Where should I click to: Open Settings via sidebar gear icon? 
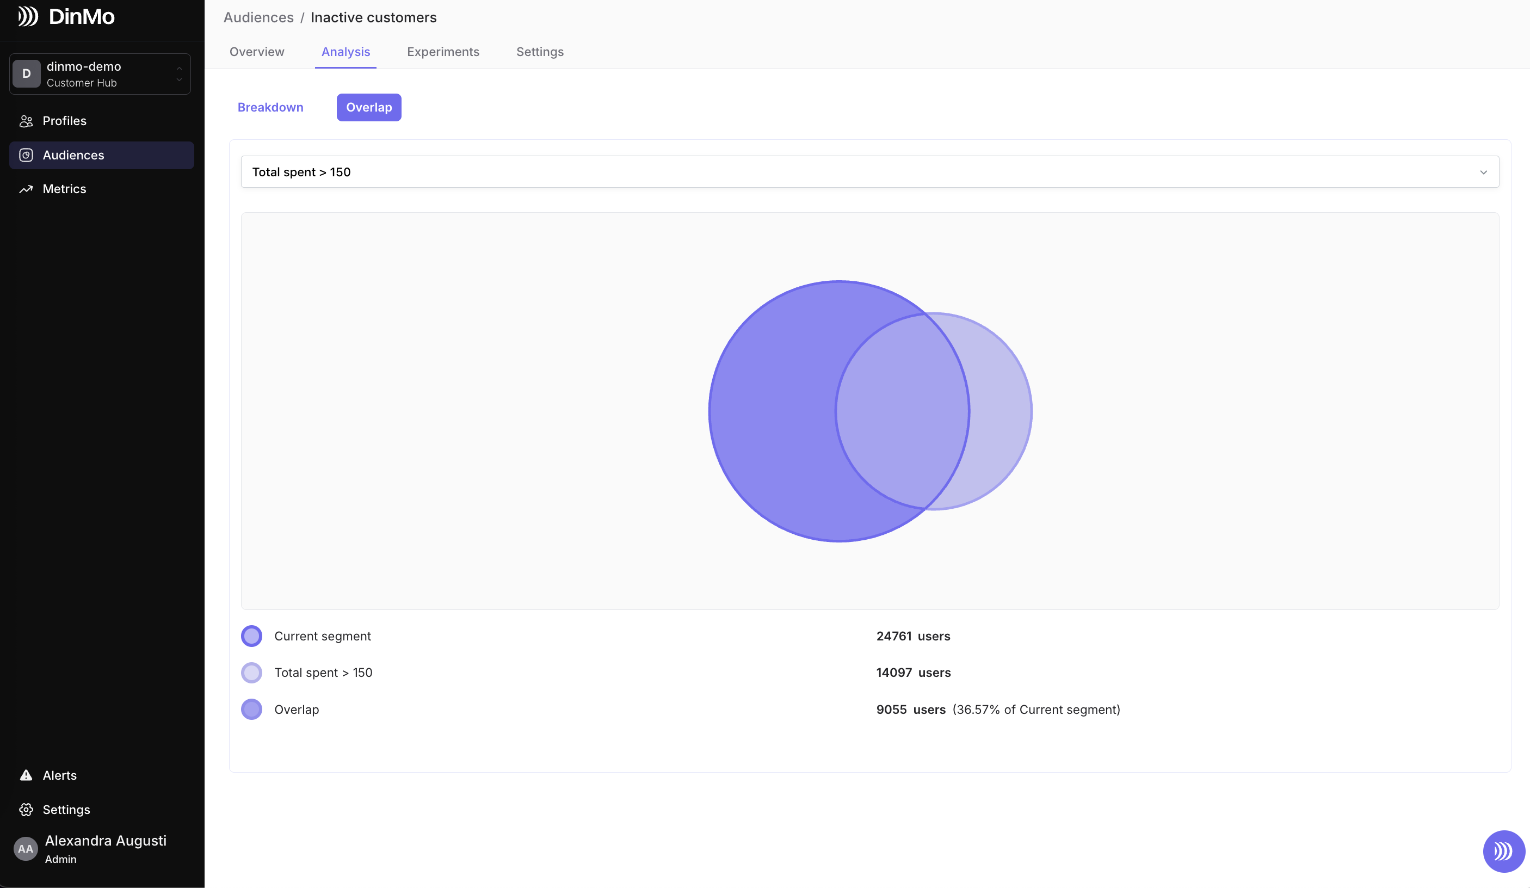[26, 810]
